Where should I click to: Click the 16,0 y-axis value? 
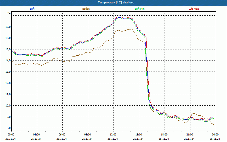coord(8,38)
